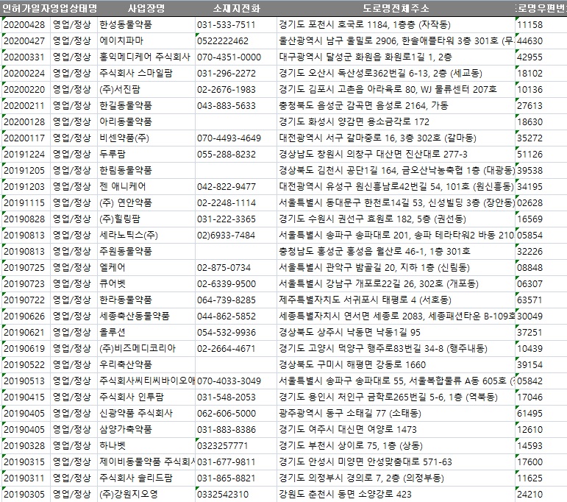Select cell 우리축산약품
The image size is (567, 502).
coord(146,365)
